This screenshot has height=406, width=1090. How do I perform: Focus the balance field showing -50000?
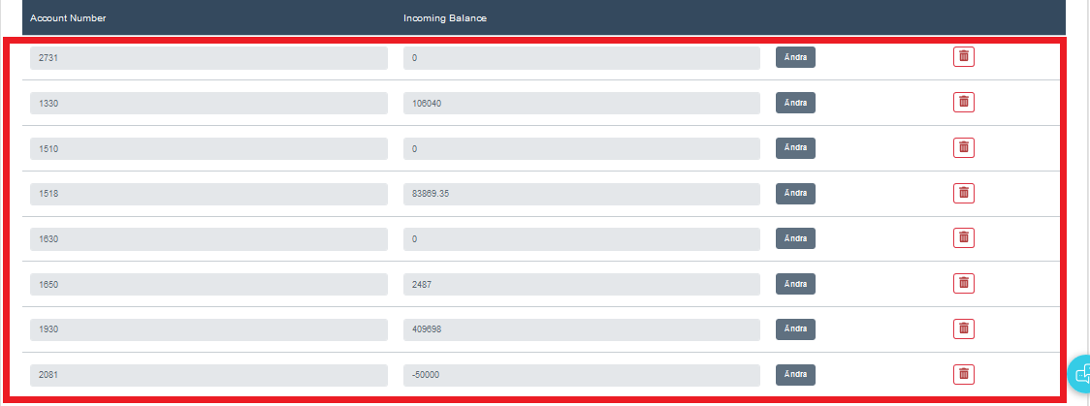pyautogui.click(x=581, y=375)
